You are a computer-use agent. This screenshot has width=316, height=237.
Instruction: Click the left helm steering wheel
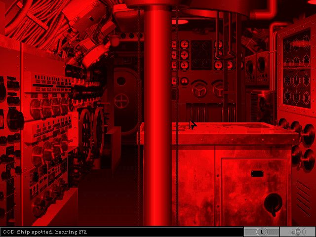click(199, 90)
